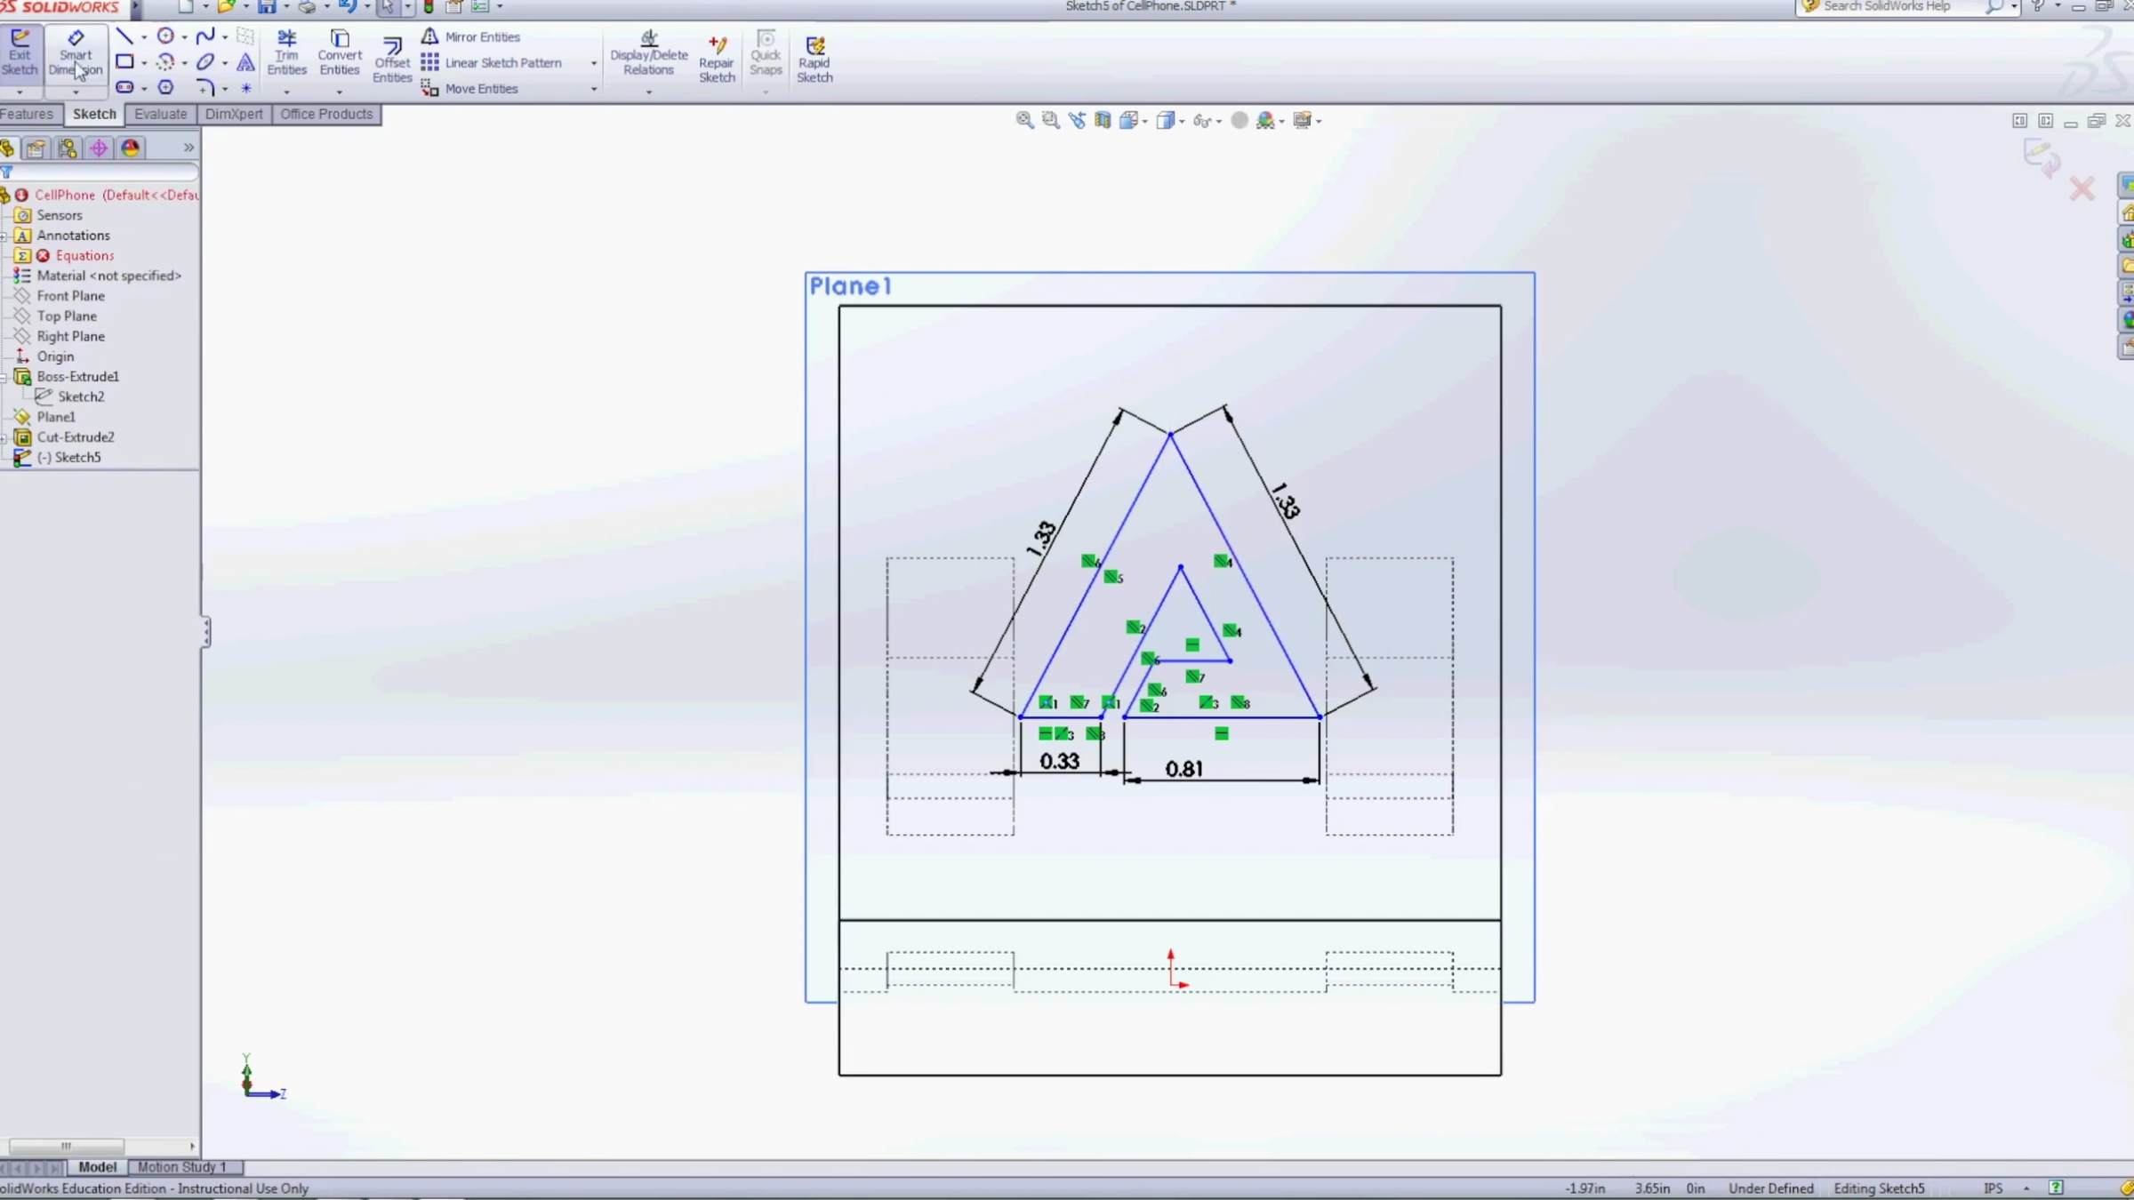
Task: Switch to the Office Products tab
Action: 326,114
